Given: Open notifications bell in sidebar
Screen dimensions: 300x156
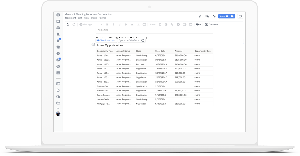Looking at the screenshot, I should [58, 34].
